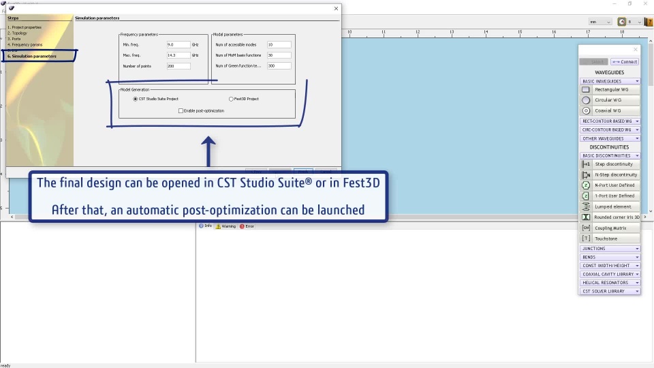The image size is (654, 368).
Task: Expand CST SOLVER LIBRARY section
Action: pyautogui.click(x=610, y=291)
